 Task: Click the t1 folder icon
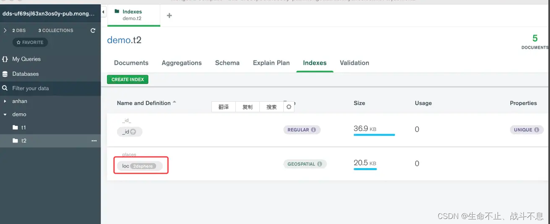tap(16, 127)
